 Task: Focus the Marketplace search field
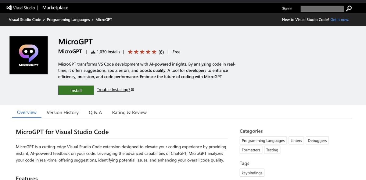[322, 9]
